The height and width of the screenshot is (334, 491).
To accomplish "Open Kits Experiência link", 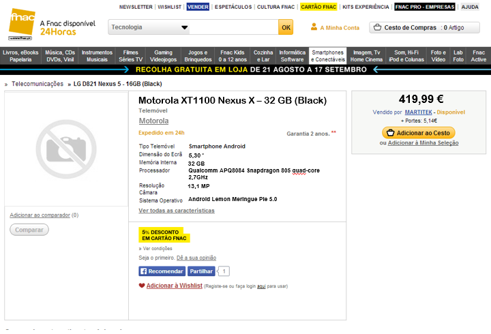I will [366, 7].
